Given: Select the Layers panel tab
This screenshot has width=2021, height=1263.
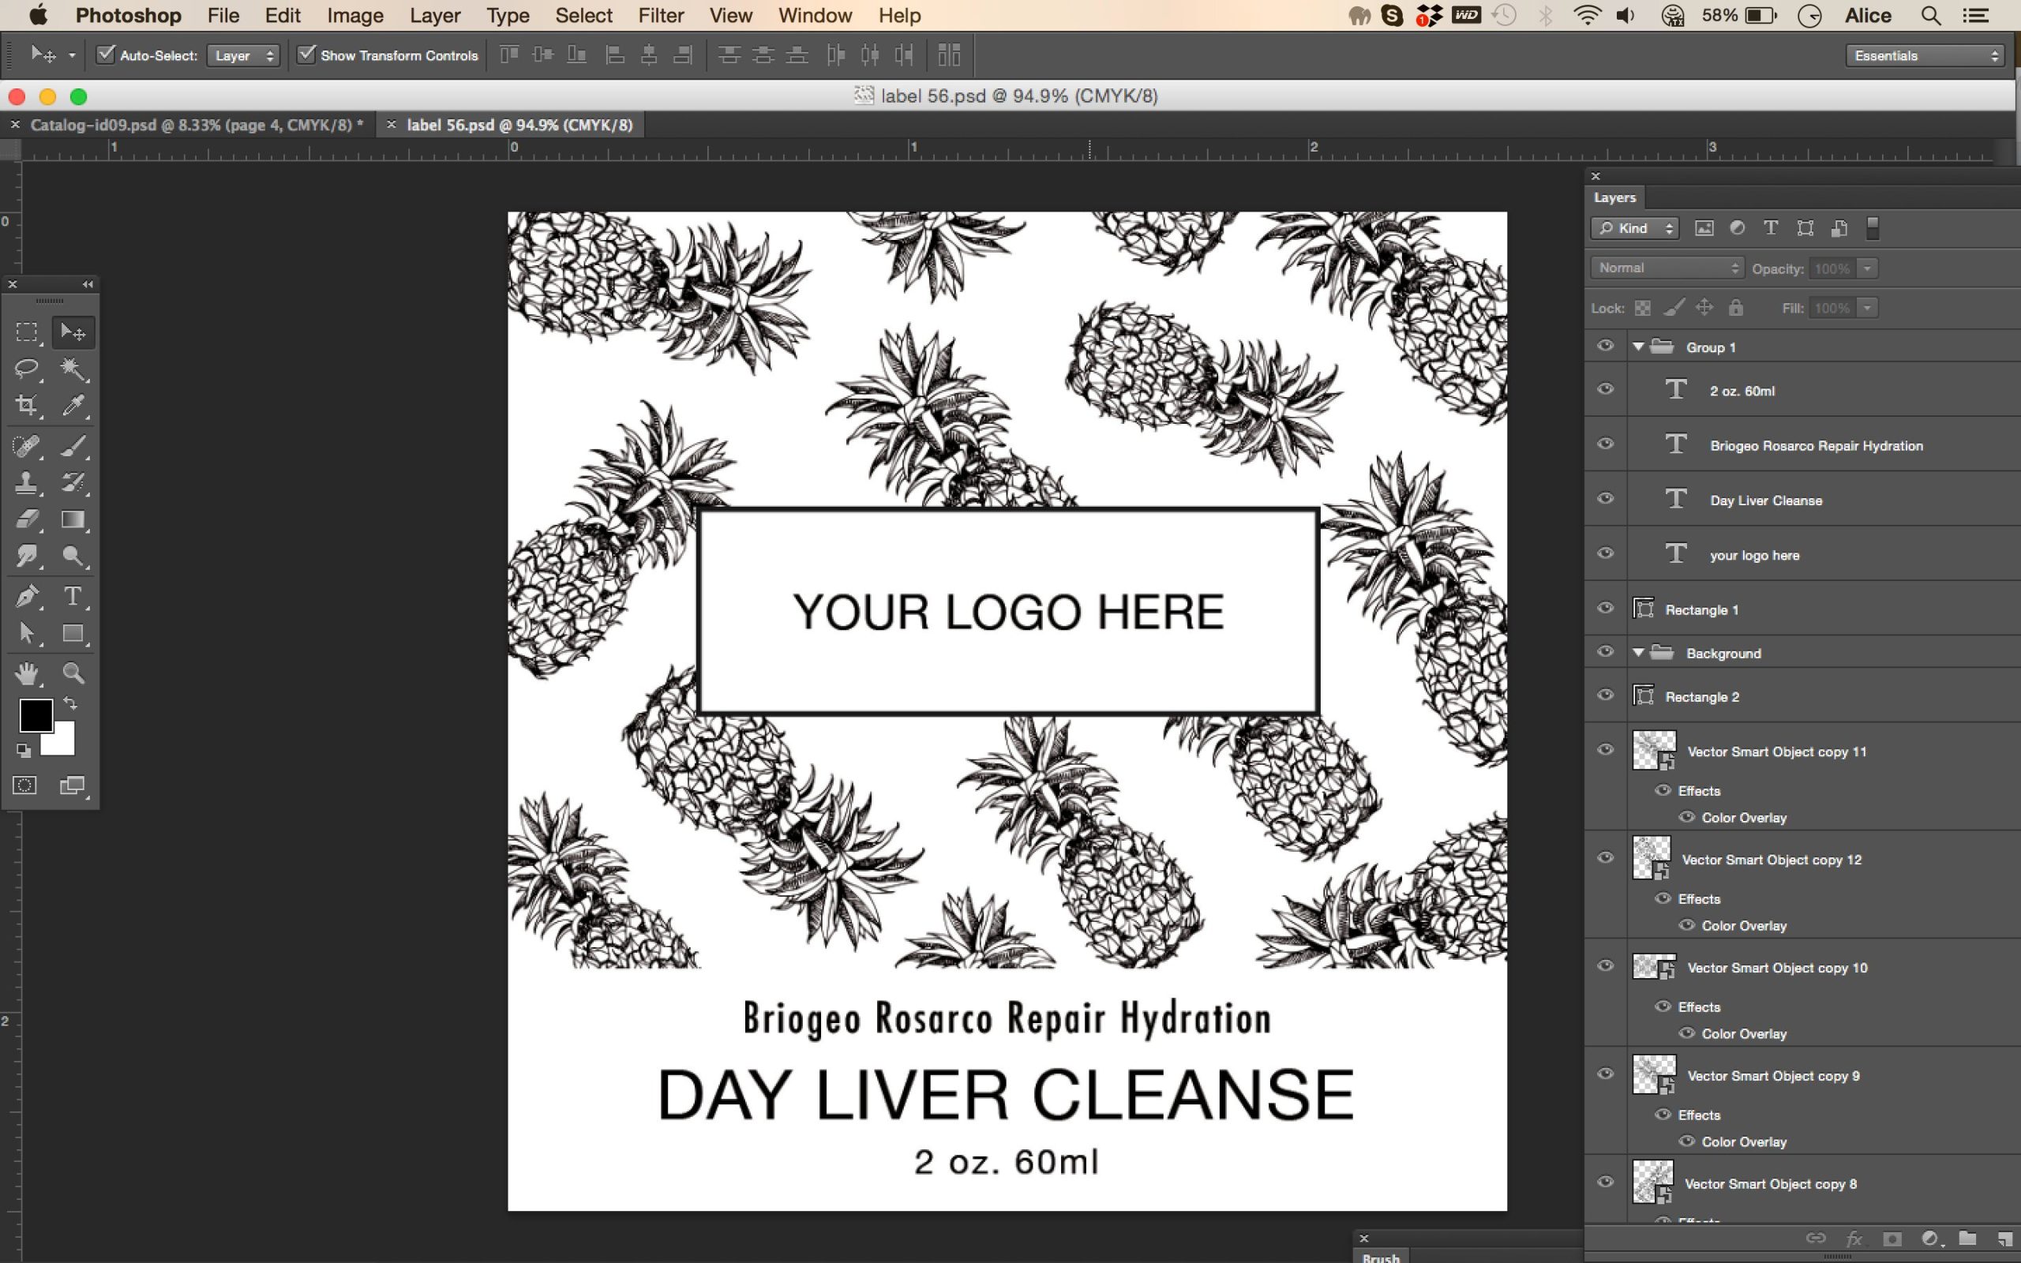Looking at the screenshot, I should point(1614,198).
